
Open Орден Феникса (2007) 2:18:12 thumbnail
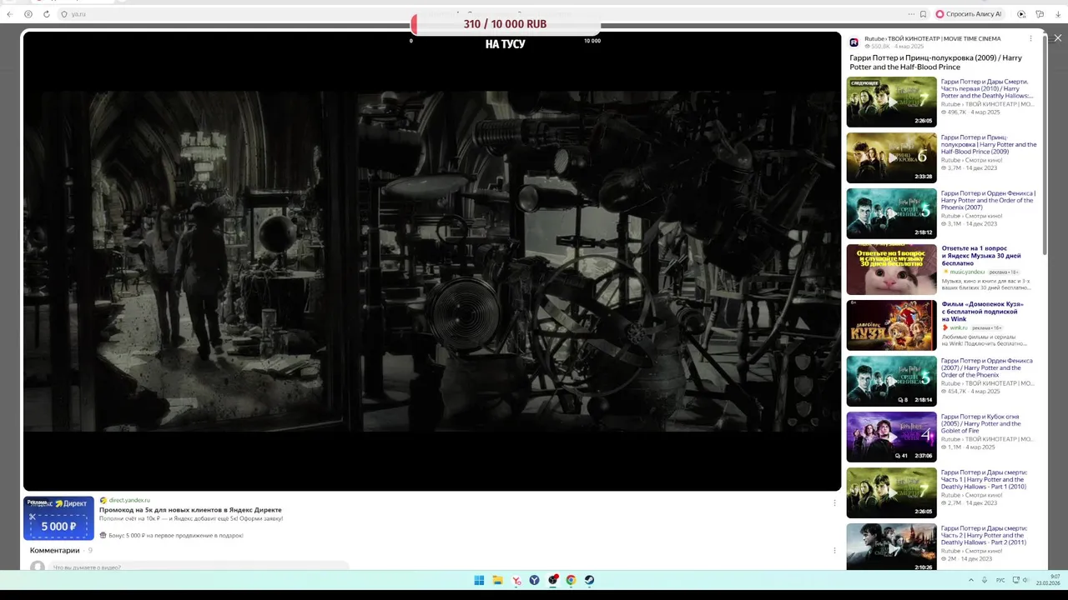pos(891,213)
